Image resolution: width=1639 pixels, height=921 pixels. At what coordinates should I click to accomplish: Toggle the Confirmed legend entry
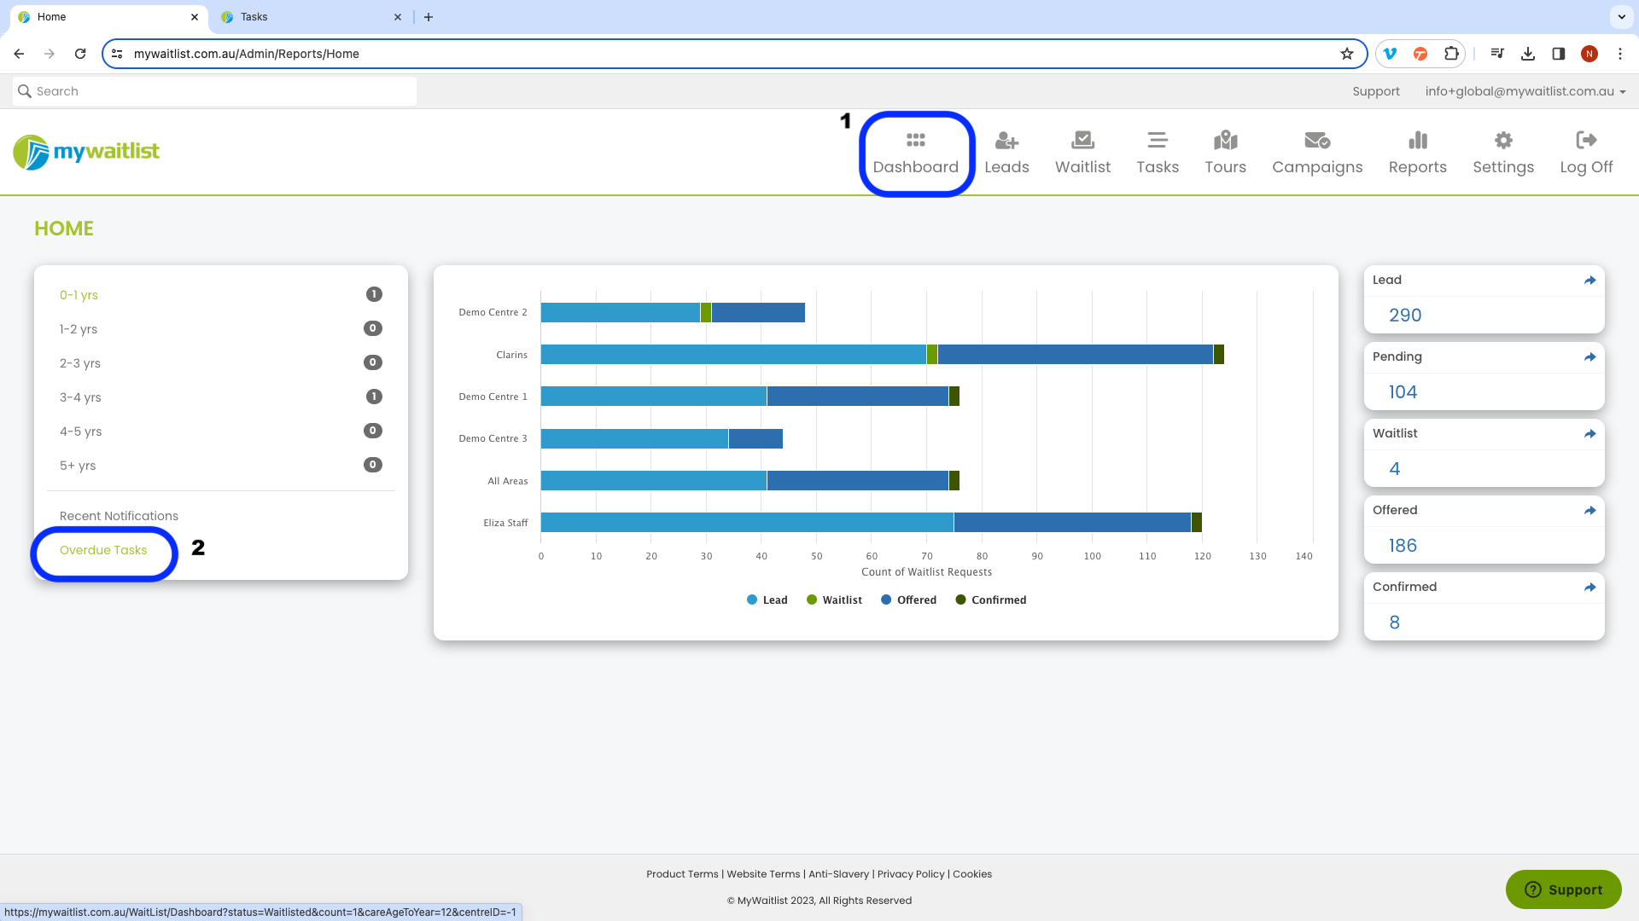pos(990,600)
